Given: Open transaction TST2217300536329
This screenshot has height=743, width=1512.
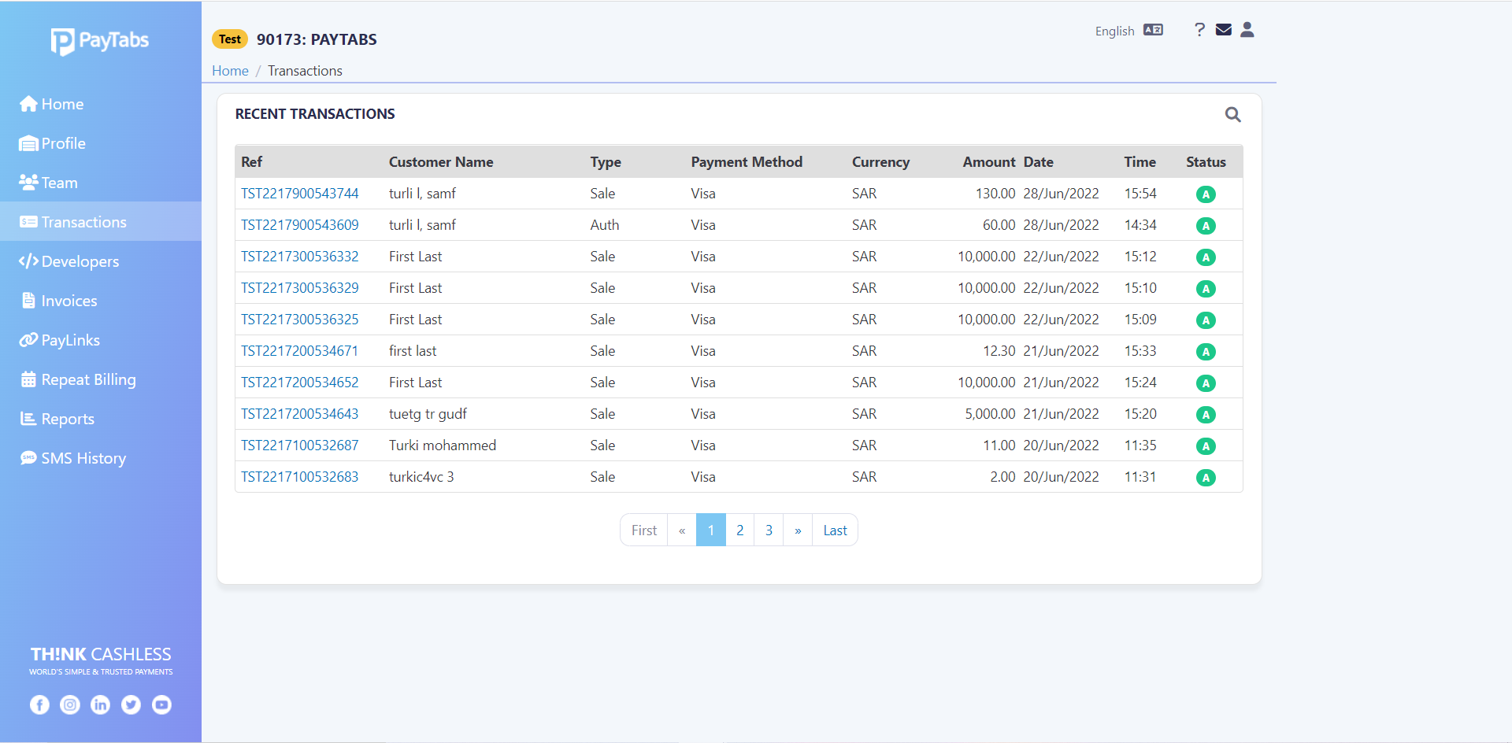Looking at the screenshot, I should 299,288.
